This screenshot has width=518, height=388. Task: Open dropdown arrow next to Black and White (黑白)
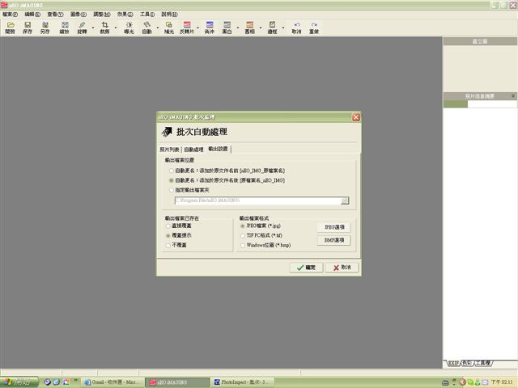point(238,27)
